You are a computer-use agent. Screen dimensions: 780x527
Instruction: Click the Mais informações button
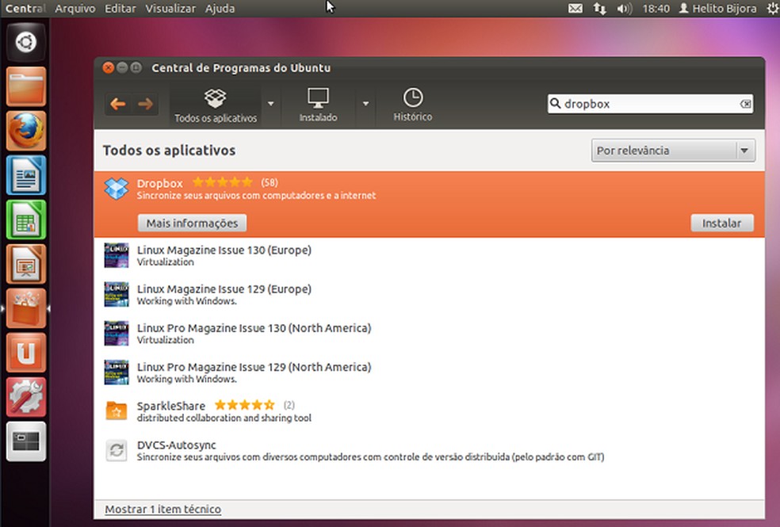tap(192, 223)
